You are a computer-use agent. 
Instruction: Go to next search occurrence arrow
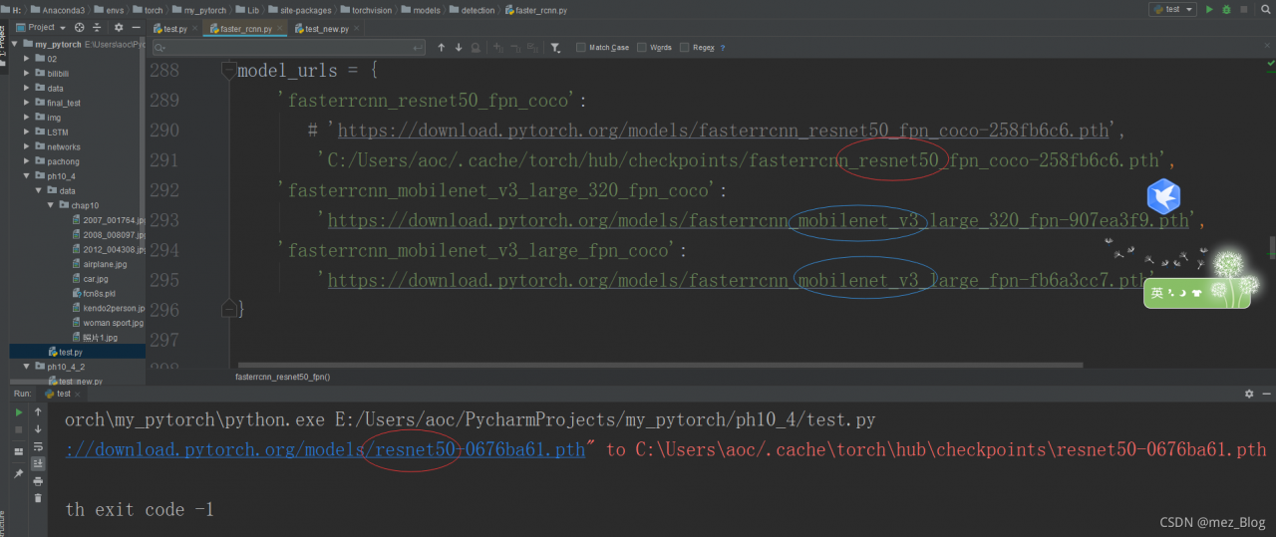(x=459, y=47)
